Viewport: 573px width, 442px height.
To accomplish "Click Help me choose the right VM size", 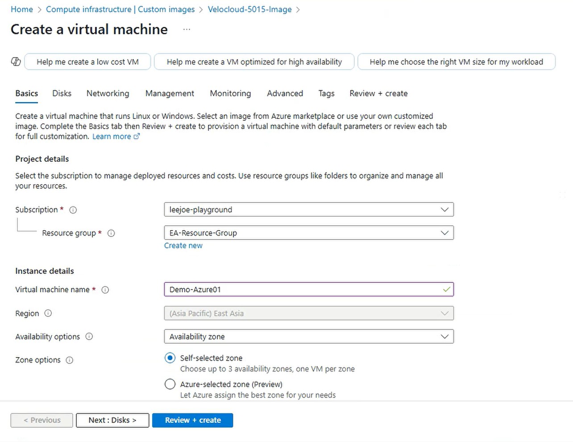I will click(x=457, y=62).
